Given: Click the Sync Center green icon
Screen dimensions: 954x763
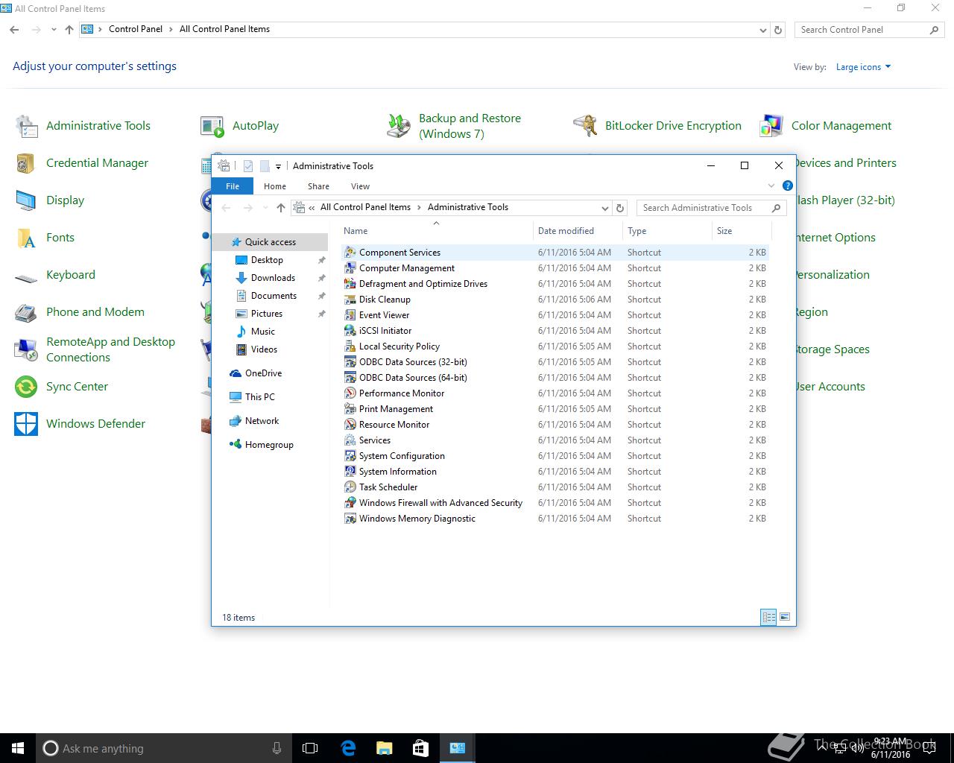Looking at the screenshot, I should point(26,387).
